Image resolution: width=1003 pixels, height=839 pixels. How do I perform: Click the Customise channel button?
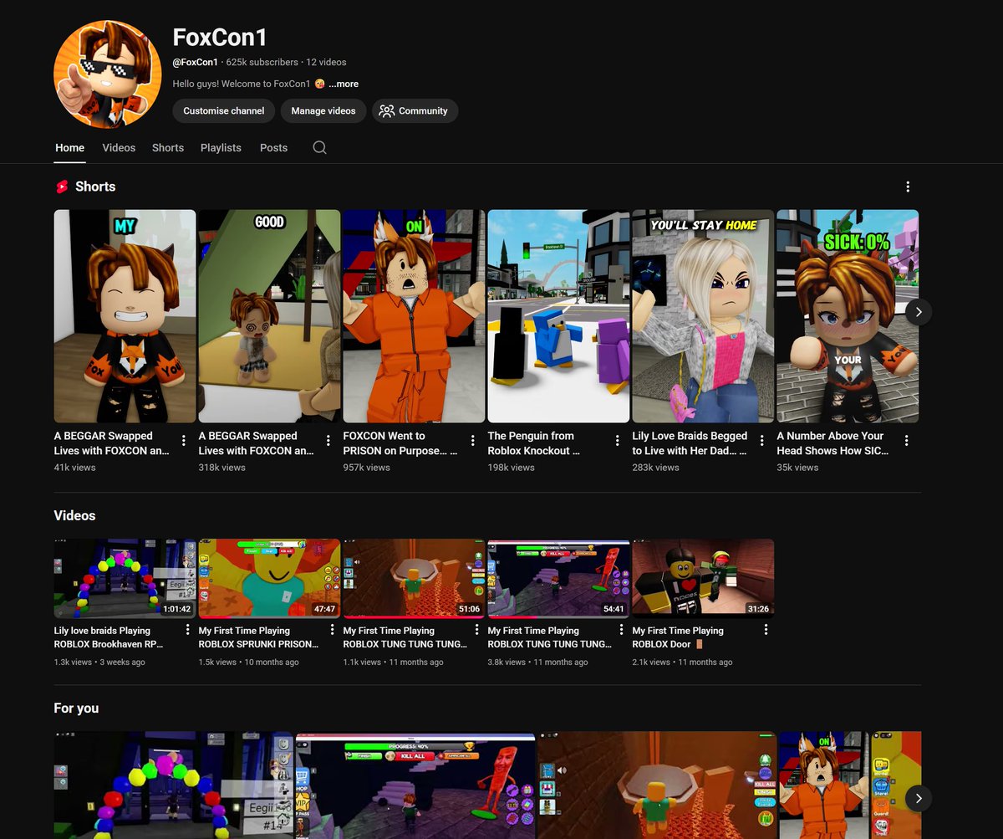(224, 110)
